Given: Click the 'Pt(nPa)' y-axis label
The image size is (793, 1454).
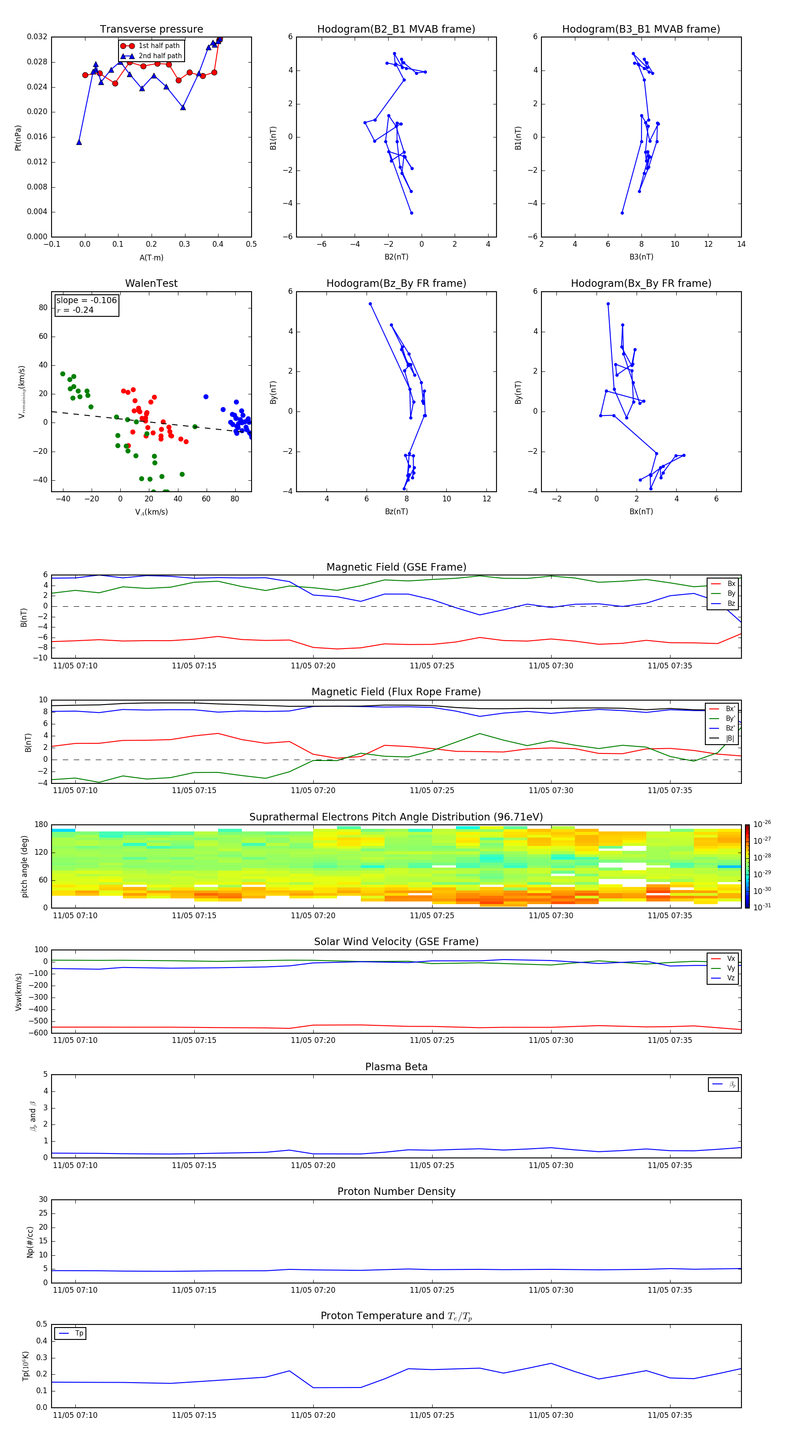Looking at the screenshot, I should pyautogui.click(x=18, y=137).
